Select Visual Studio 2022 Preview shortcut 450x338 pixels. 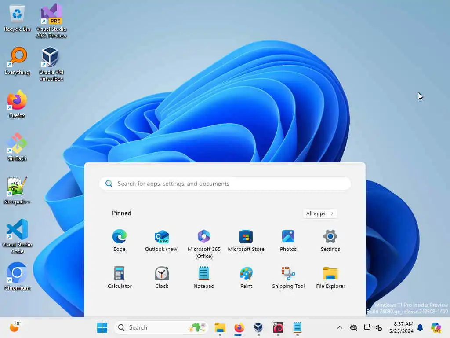coord(51,21)
